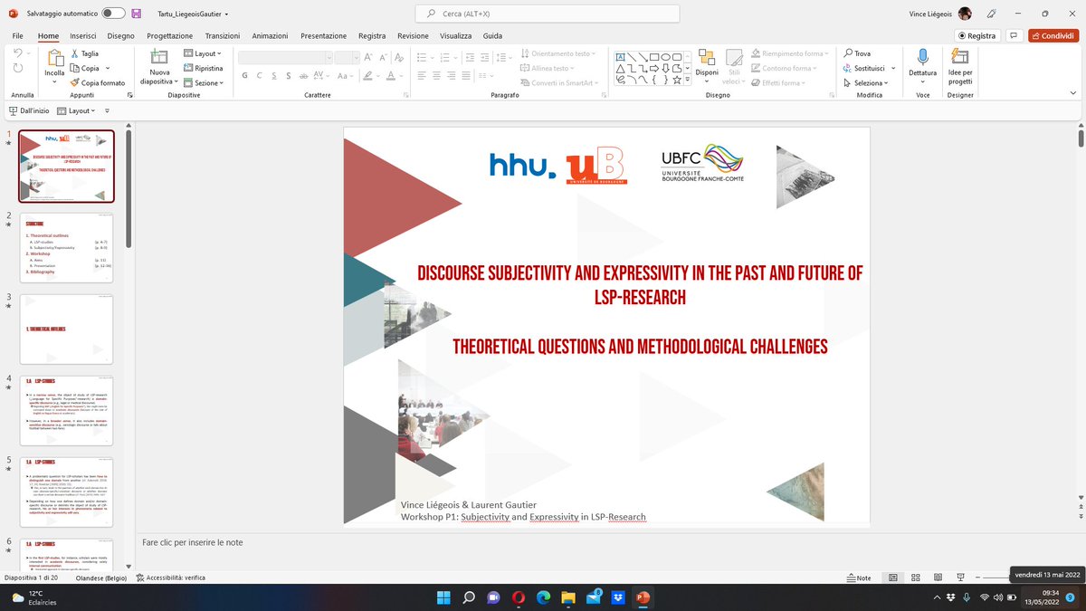Click the weather widget on taskbar
The width and height of the screenshot is (1086, 611).
[x=33, y=597]
